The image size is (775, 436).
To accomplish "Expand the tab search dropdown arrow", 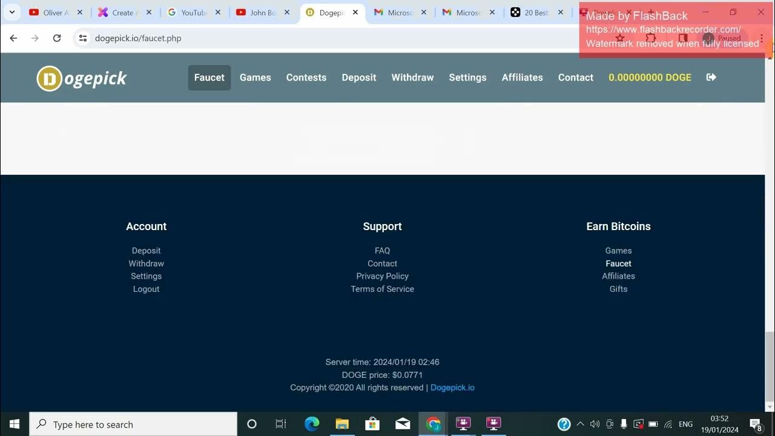I will click(x=12, y=12).
